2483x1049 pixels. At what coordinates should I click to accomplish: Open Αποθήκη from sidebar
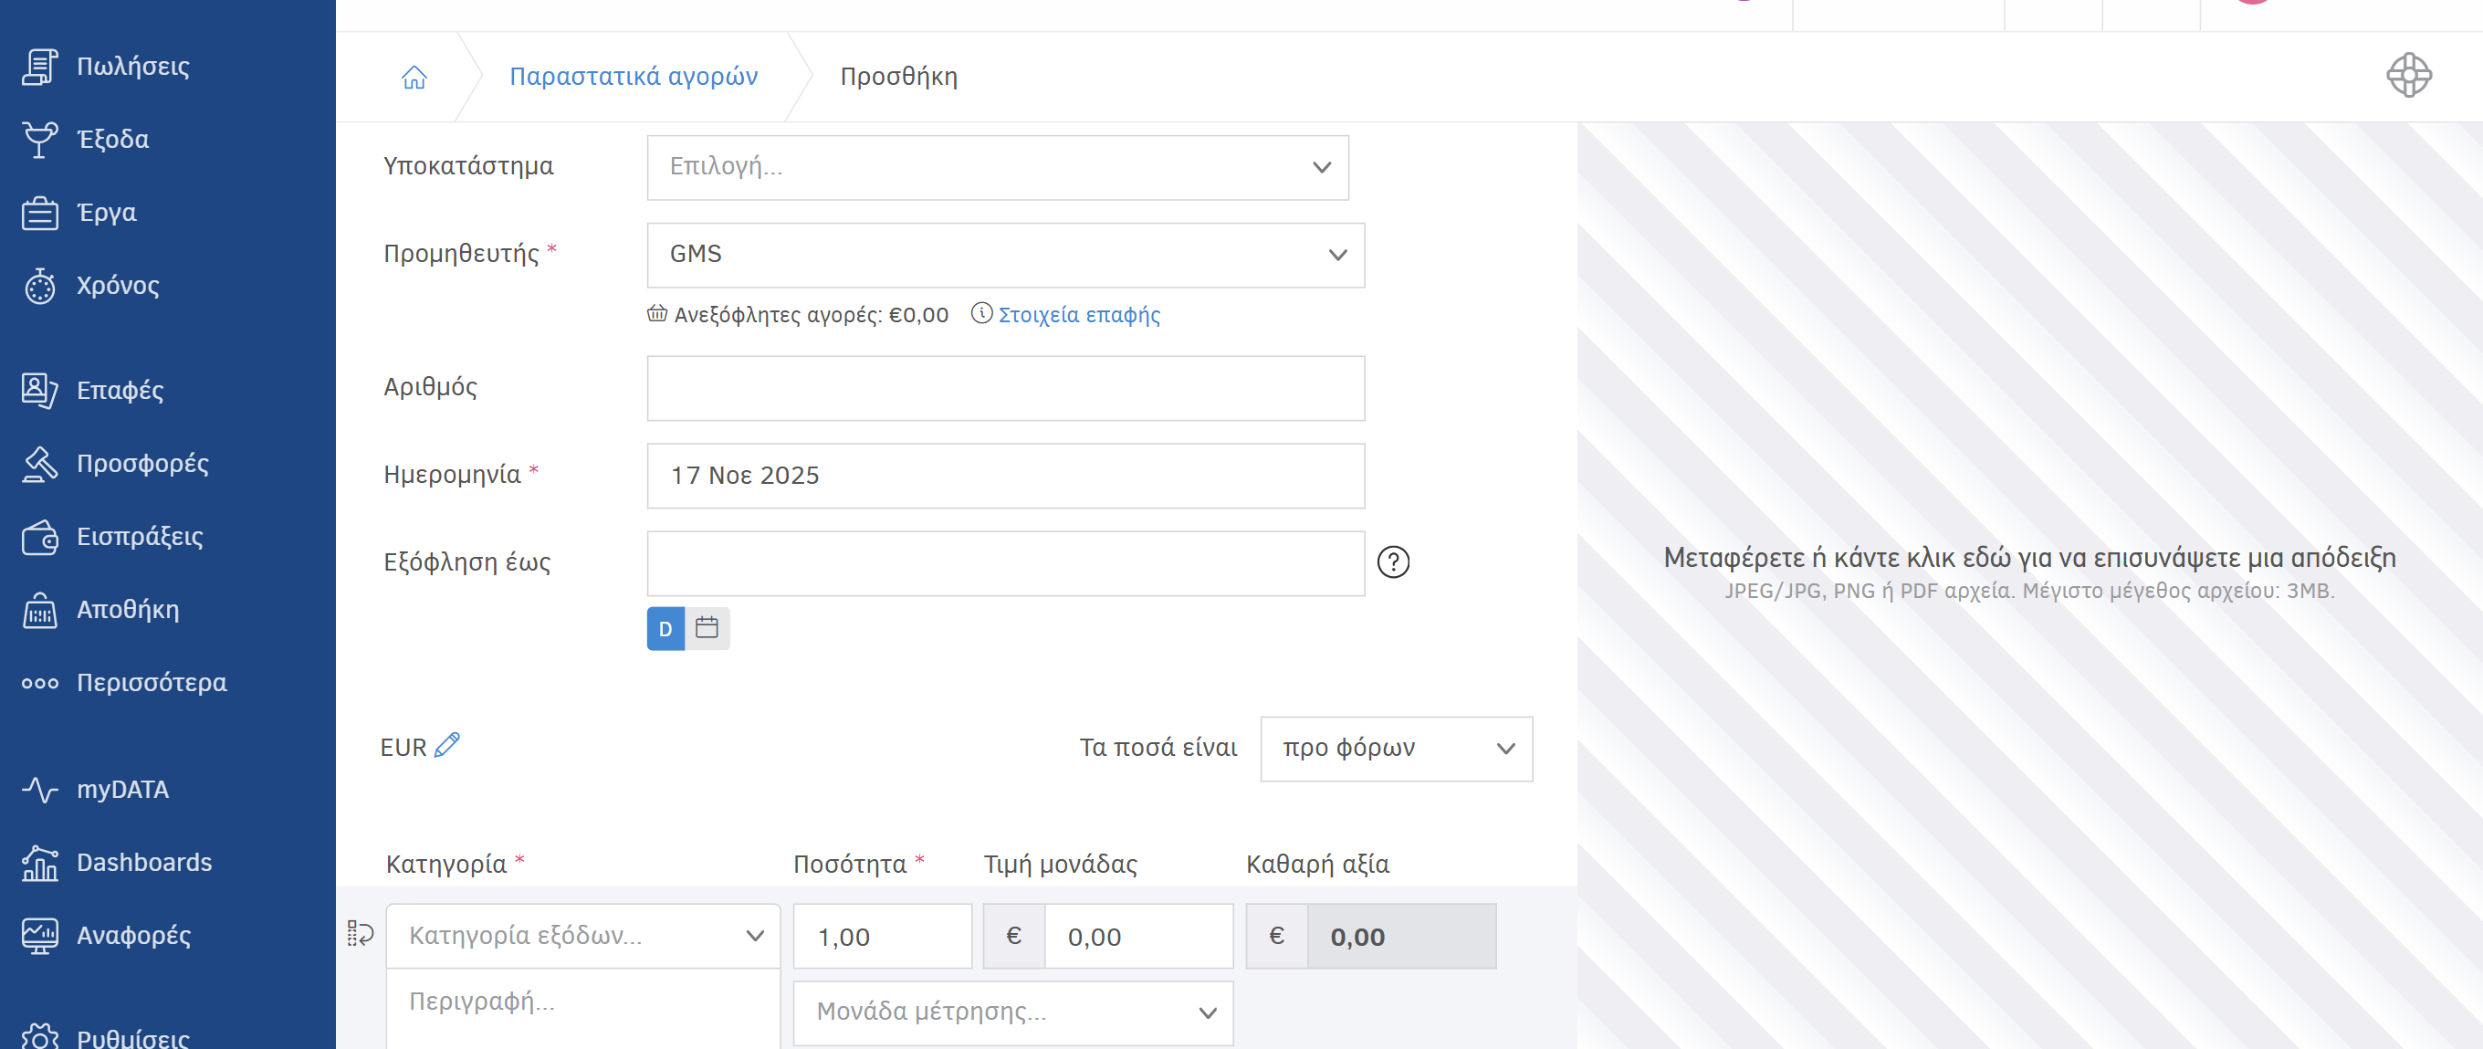tap(127, 609)
